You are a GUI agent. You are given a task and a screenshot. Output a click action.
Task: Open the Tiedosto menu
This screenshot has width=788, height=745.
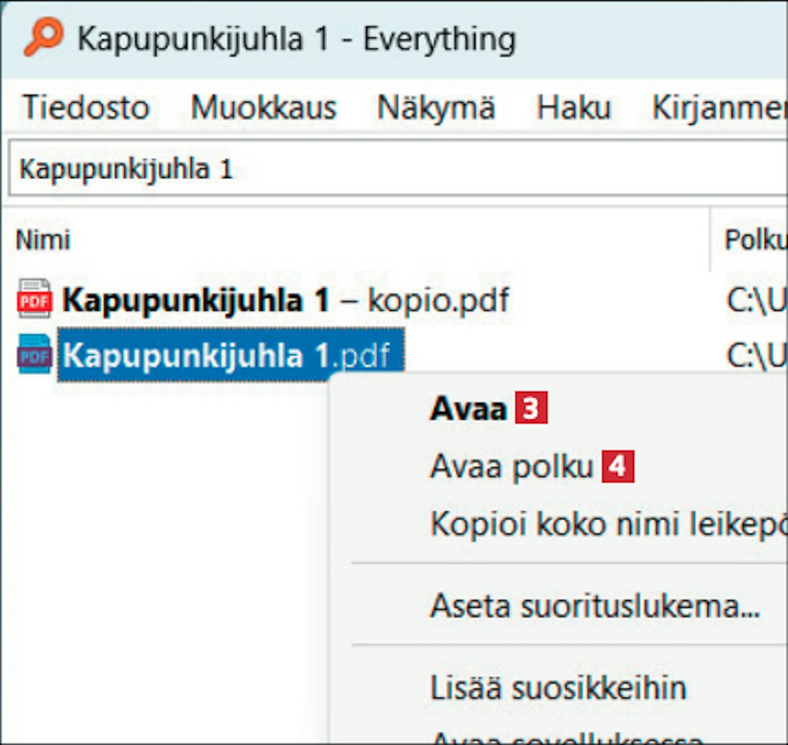point(86,108)
